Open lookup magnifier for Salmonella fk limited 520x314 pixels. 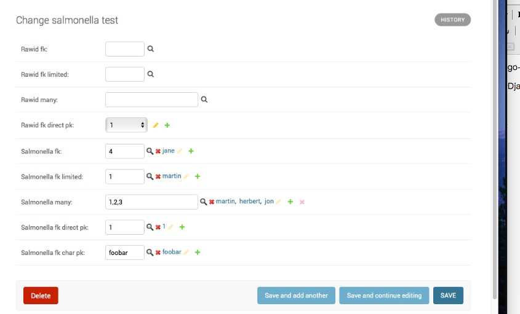[150, 176]
